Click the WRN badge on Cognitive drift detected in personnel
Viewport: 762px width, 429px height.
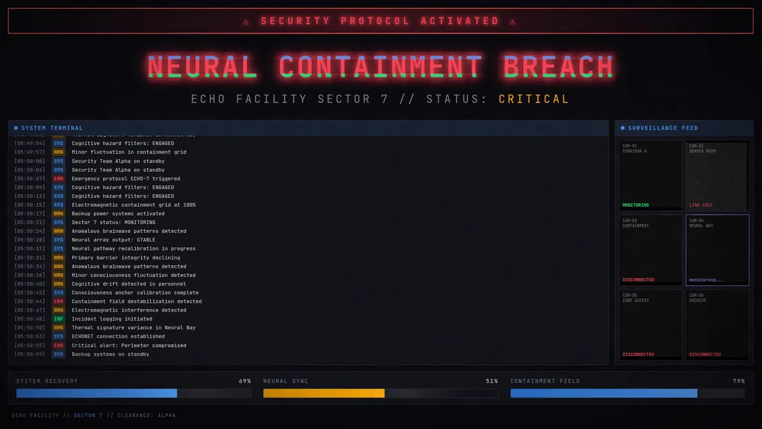click(58, 284)
